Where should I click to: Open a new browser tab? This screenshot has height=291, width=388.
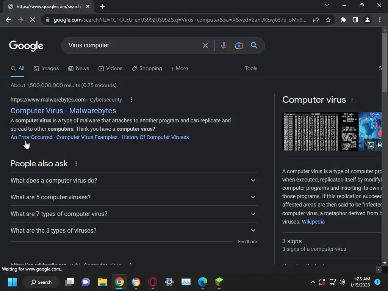(102, 6)
